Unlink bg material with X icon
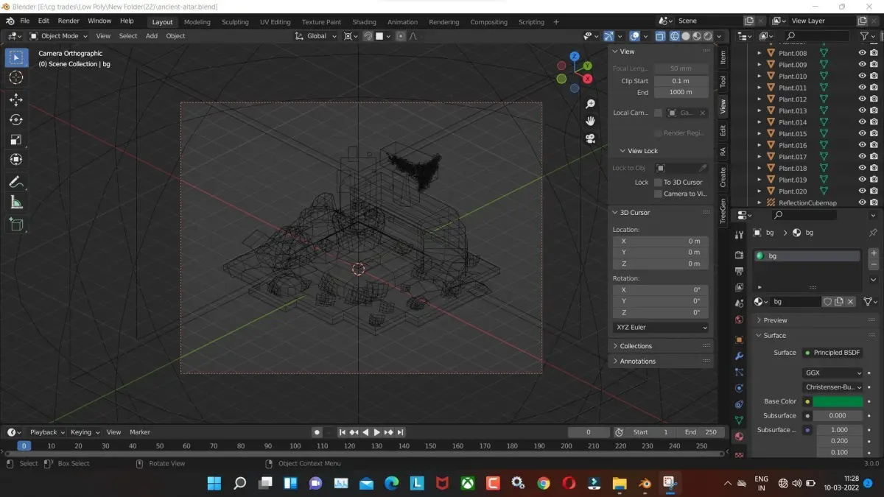Viewport: 884px width, 497px height. coord(850,302)
